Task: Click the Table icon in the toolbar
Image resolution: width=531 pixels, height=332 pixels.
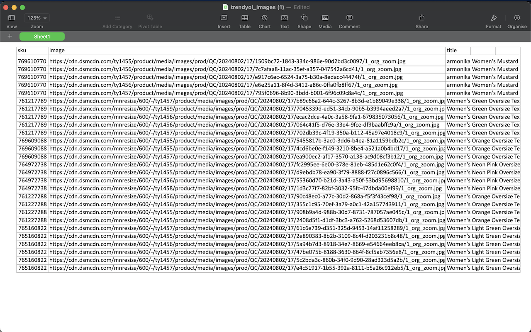Action: 244,18
